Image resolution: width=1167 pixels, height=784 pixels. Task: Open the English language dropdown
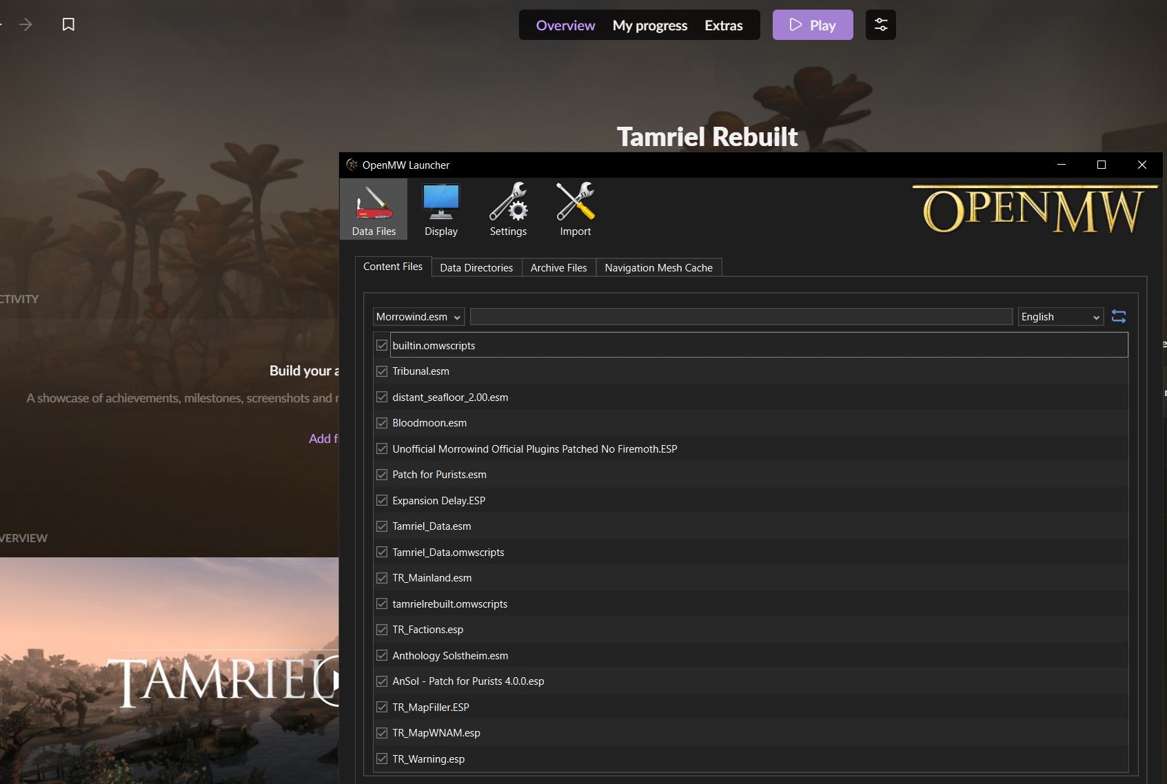pyautogui.click(x=1061, y=317)
